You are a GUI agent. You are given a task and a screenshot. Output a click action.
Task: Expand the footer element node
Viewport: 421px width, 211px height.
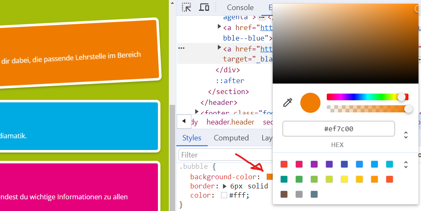(x=197, y=112)
